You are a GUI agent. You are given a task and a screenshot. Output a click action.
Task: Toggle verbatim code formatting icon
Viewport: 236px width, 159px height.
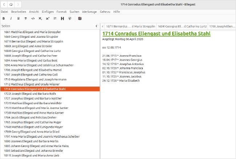[x=33, y=19]
